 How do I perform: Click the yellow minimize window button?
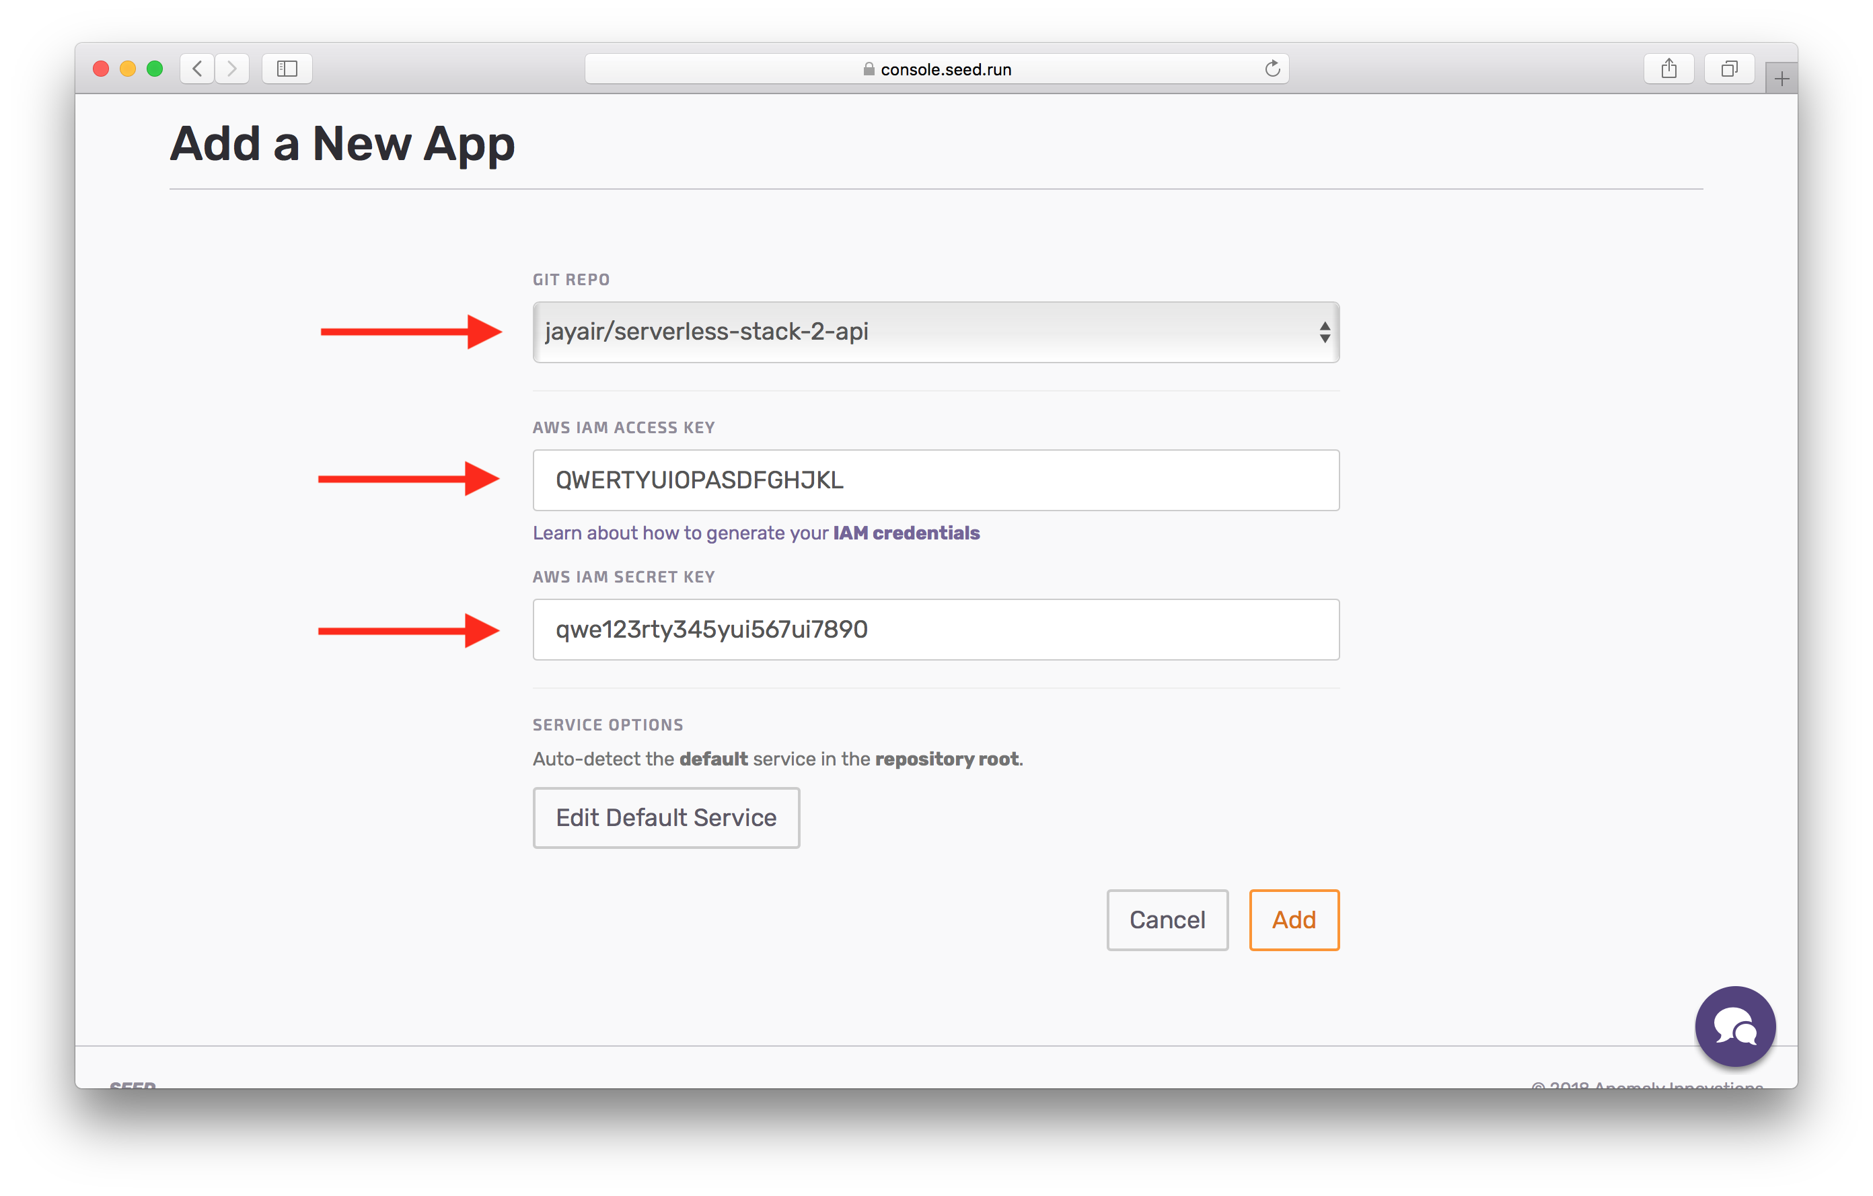coord(128,69)
